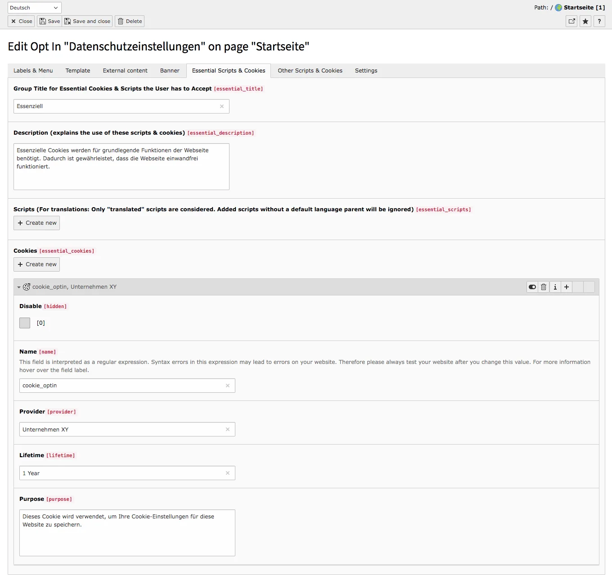The width and height of the screenshot is (612, 577).
Task: Click the trash icon on the Delete button
Action: click(120, 21)
